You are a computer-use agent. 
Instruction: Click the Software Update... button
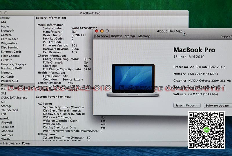[218, 105]
